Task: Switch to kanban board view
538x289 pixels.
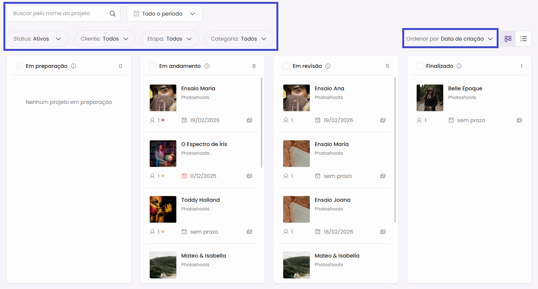Action: [508, 39]
